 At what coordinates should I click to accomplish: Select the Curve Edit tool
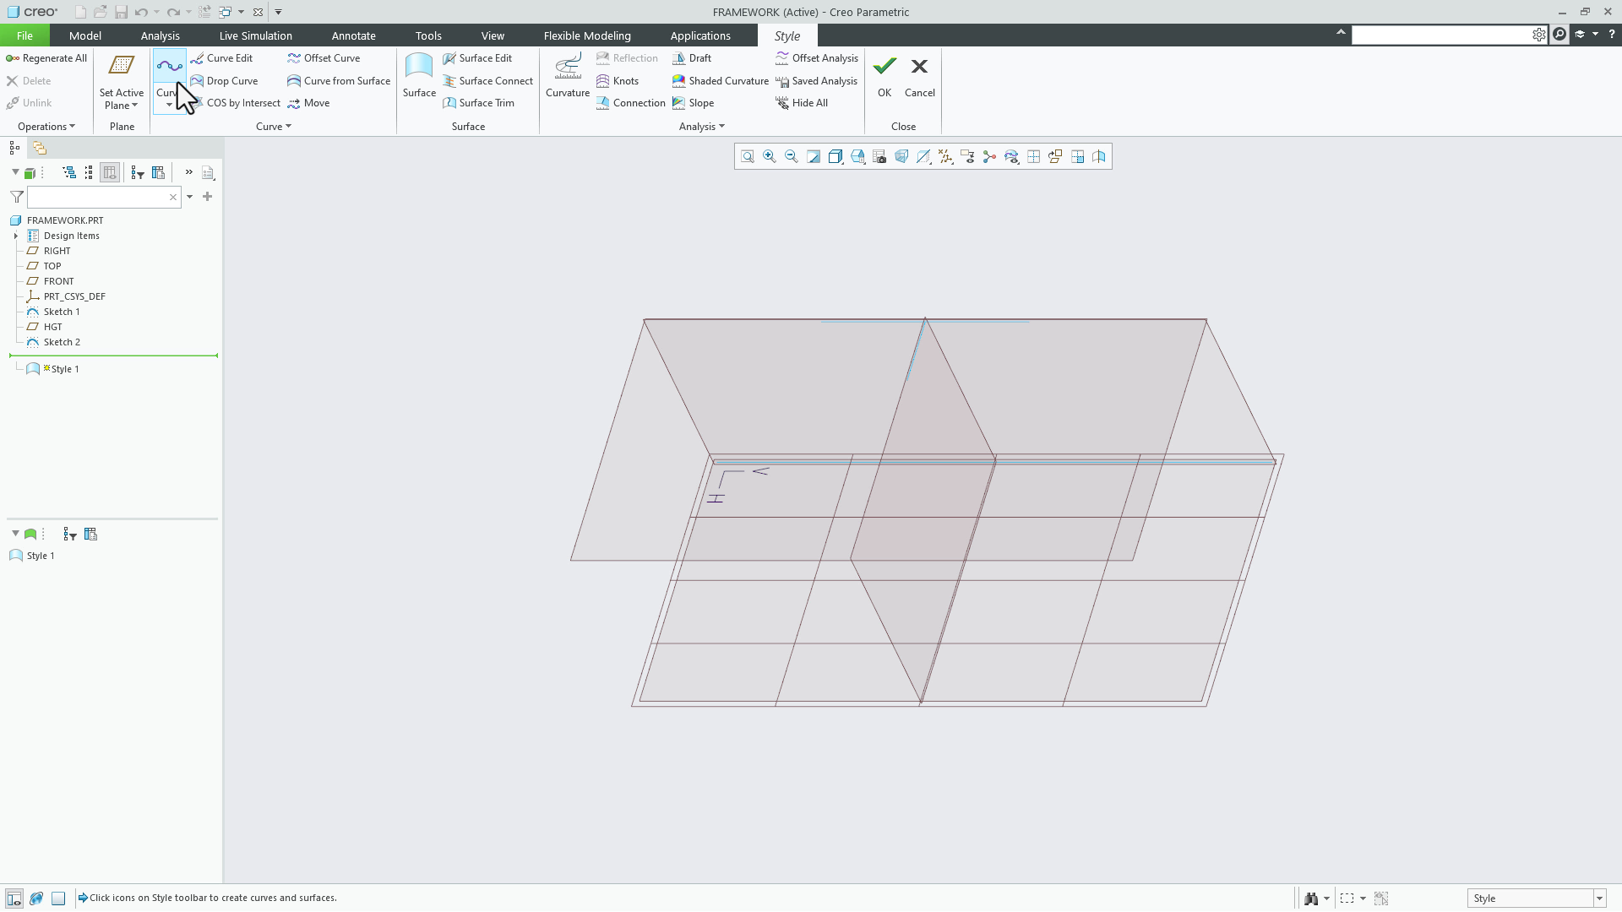(x=221, y=58)
